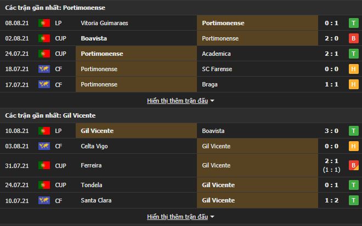Click the 2 : 1 score of the Academica match
The width and height of the screenshot is (362, 226).
(331, 54)
